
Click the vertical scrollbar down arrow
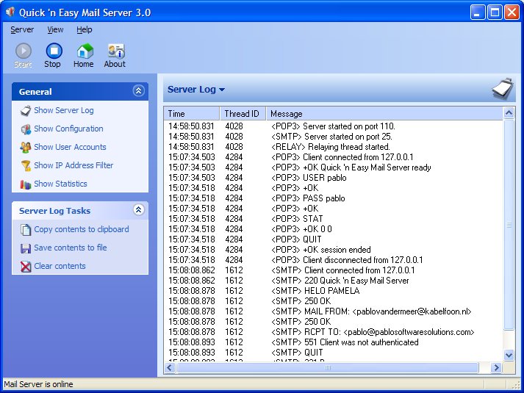(x=509, y=355)
